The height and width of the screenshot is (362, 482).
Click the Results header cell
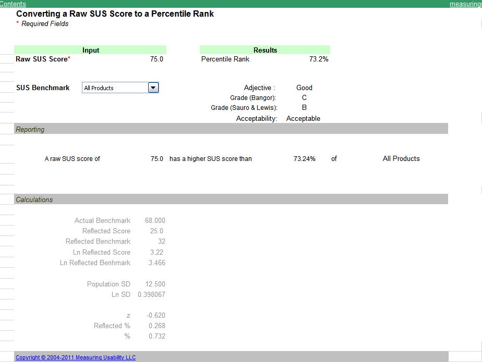pyautogui.click(x=265, y=50)
